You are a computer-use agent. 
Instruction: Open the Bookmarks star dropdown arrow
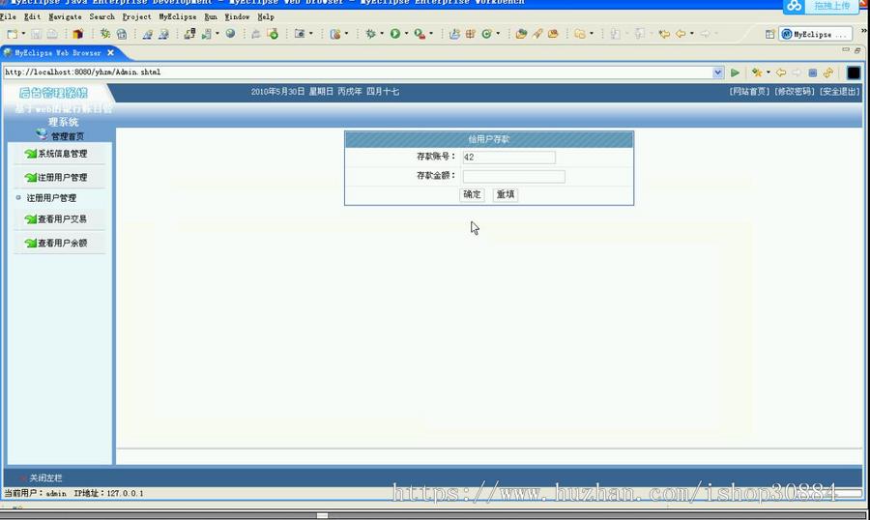768,72
